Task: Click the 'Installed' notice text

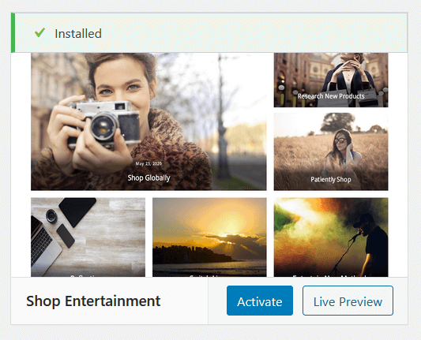Action: [x=78, y=34]
